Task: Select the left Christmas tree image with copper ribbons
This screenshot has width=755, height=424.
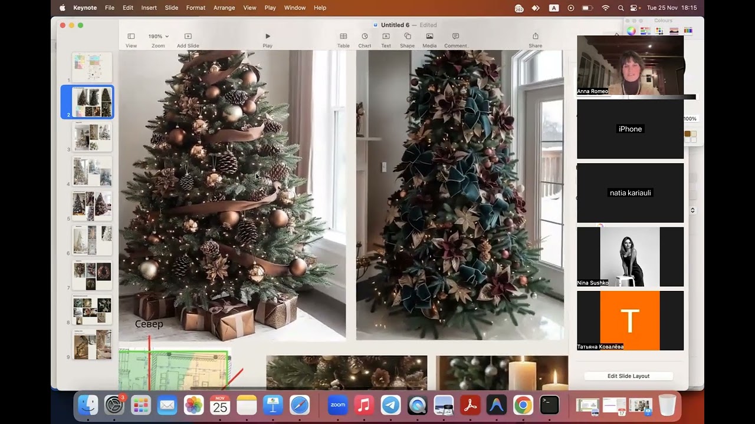Action: point(232,196)
